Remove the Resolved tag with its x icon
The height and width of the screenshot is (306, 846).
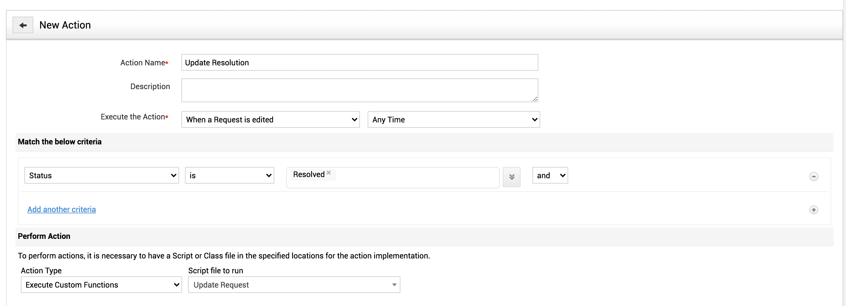[x=328, y=173]
